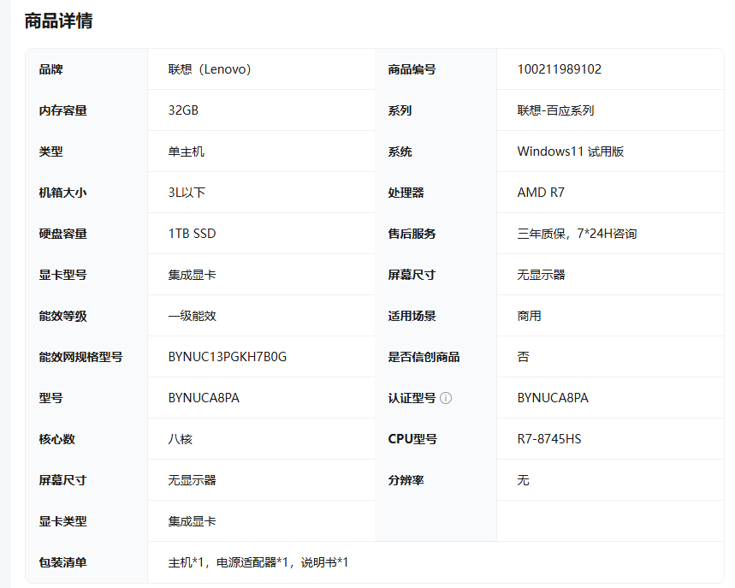The height and width of the screenshot is (588, 735).
Task: Select the 联想-百应系列 value
Action: [555, 110]
